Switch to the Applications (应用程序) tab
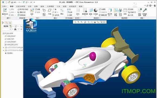 pyautogui.click(x=73, y=6)
